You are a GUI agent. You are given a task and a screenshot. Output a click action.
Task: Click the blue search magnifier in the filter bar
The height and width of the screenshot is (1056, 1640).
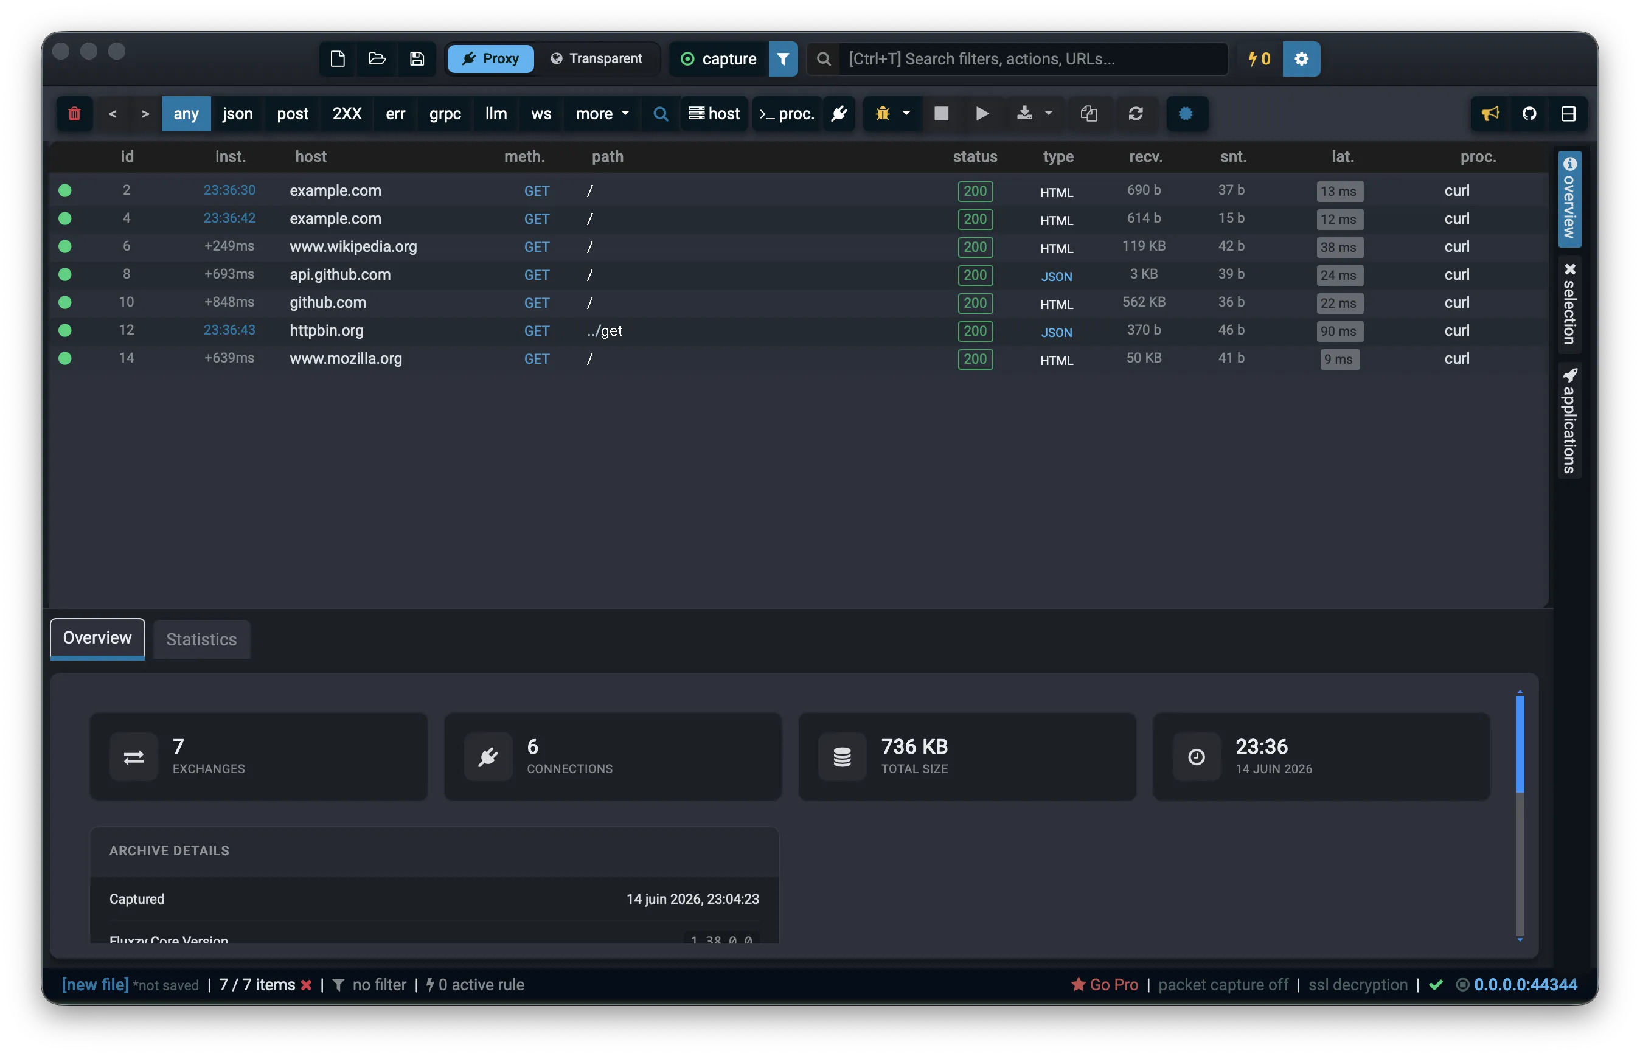660,114
